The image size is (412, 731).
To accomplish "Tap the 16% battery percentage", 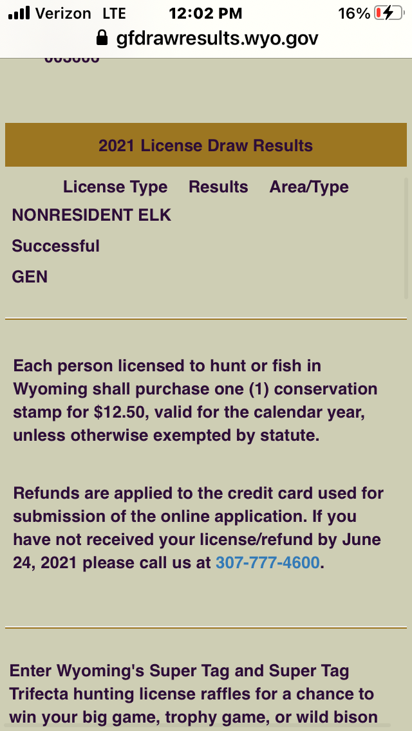I will 353,13.
